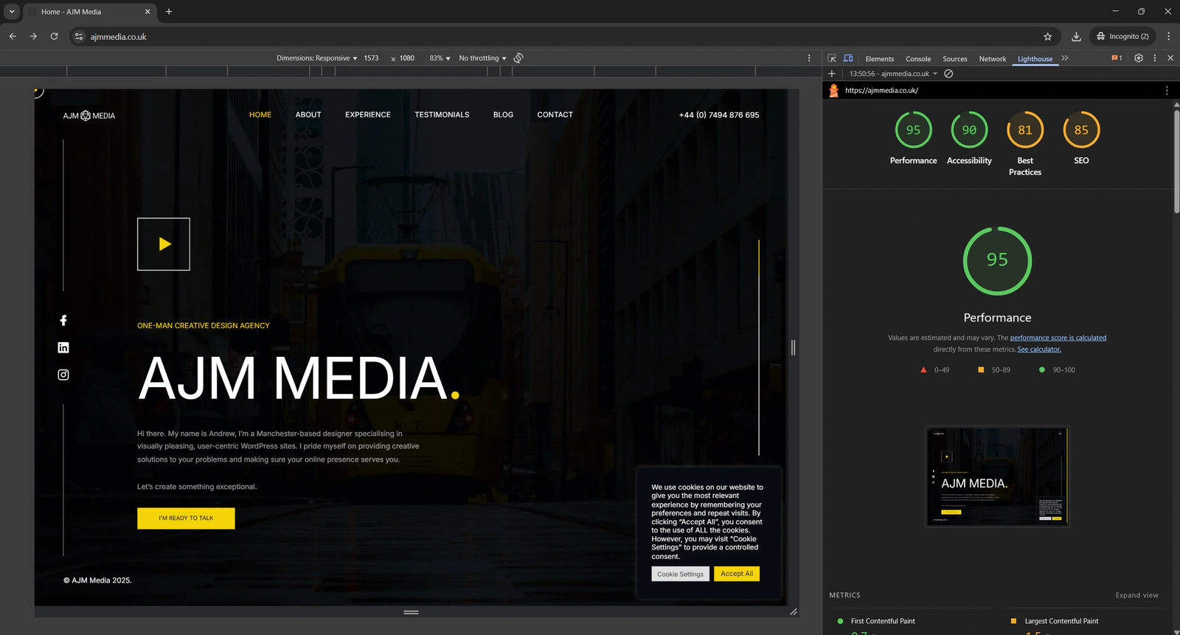Toggle the DevTools device toolbar icon
The width and height of the screenshot is (1180, 635).
point(848,58)
